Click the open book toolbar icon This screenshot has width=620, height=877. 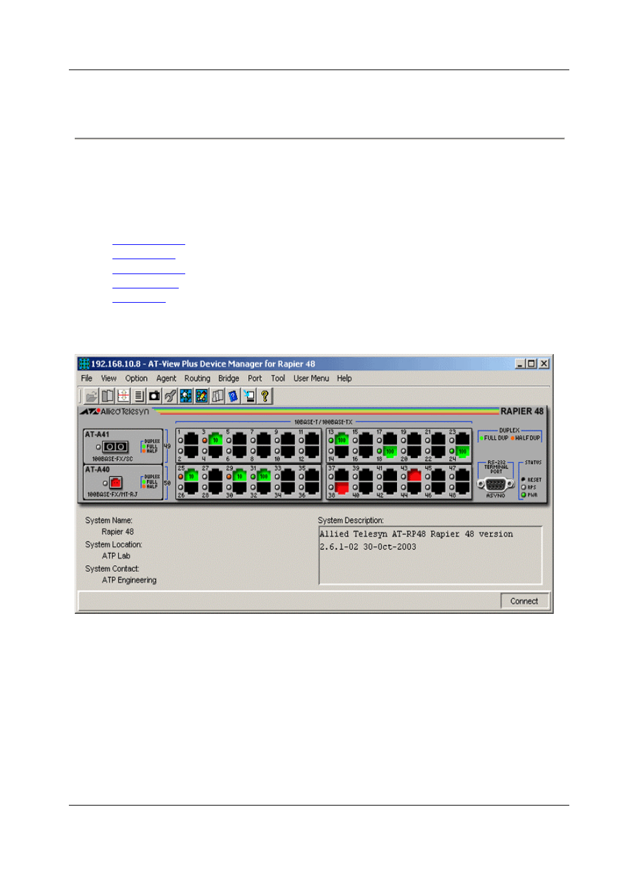(x=107, y=396)
